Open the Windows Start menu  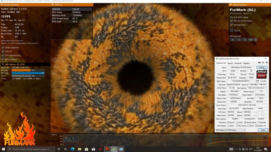click(3, 149)
